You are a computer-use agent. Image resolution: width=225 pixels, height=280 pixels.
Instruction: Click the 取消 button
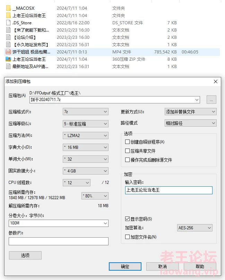point(162,266)
